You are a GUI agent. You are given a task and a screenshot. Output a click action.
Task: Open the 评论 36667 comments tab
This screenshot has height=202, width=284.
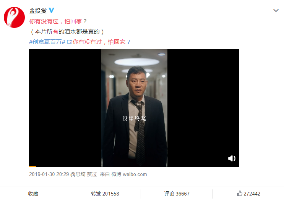[177, 194]
